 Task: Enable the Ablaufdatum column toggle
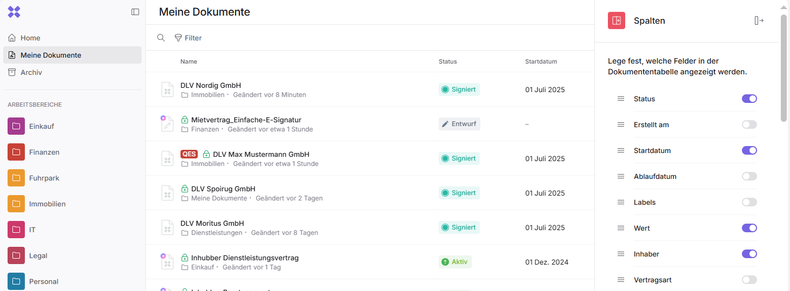click(x=749, y=176)
